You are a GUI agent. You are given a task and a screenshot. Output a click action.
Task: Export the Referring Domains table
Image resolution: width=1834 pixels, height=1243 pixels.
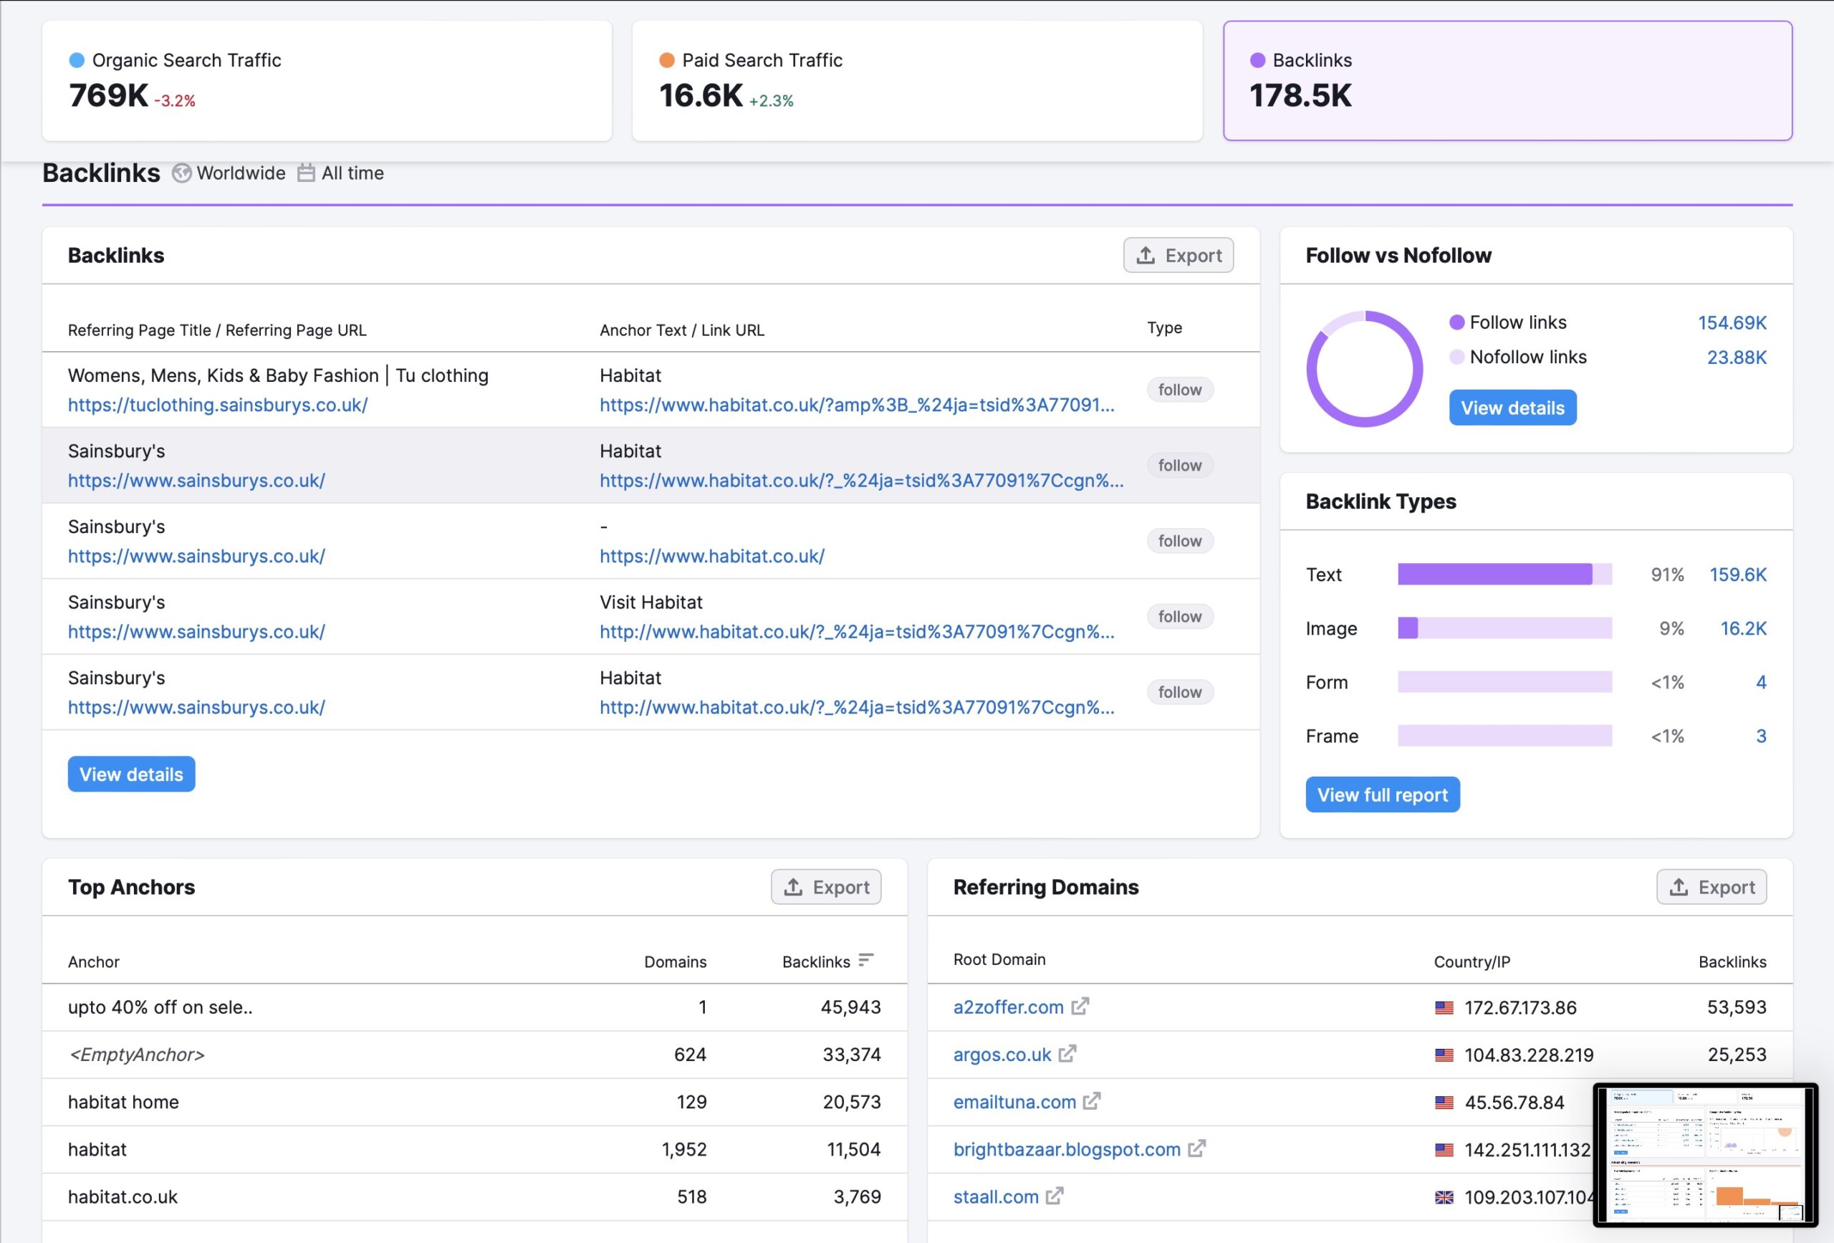click(x=1711, y=887)
